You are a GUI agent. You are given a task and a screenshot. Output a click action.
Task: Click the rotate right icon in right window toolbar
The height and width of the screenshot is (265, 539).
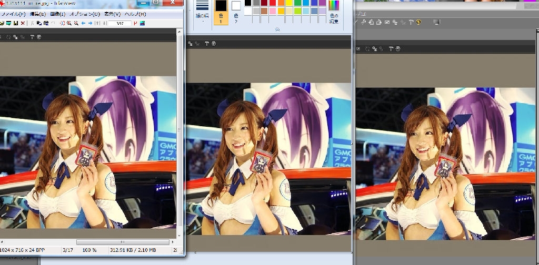(379, 22)
